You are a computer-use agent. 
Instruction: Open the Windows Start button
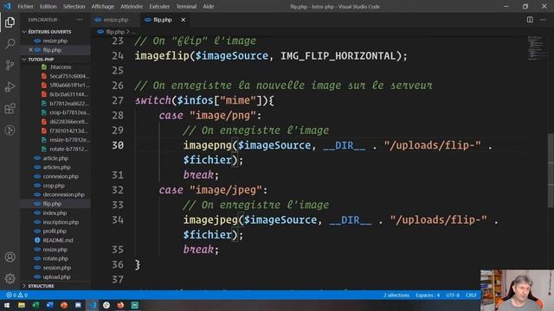click(x=7, y=305)
